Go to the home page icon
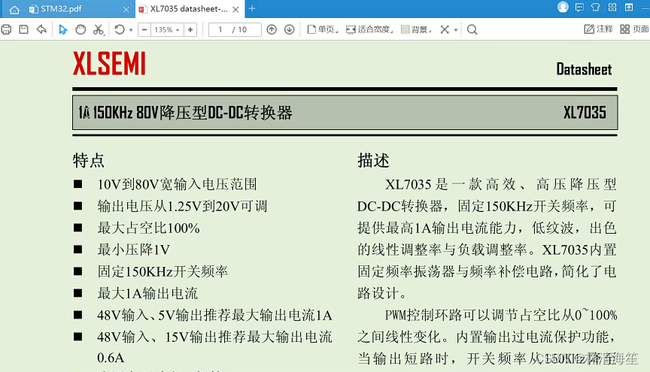 14,10
